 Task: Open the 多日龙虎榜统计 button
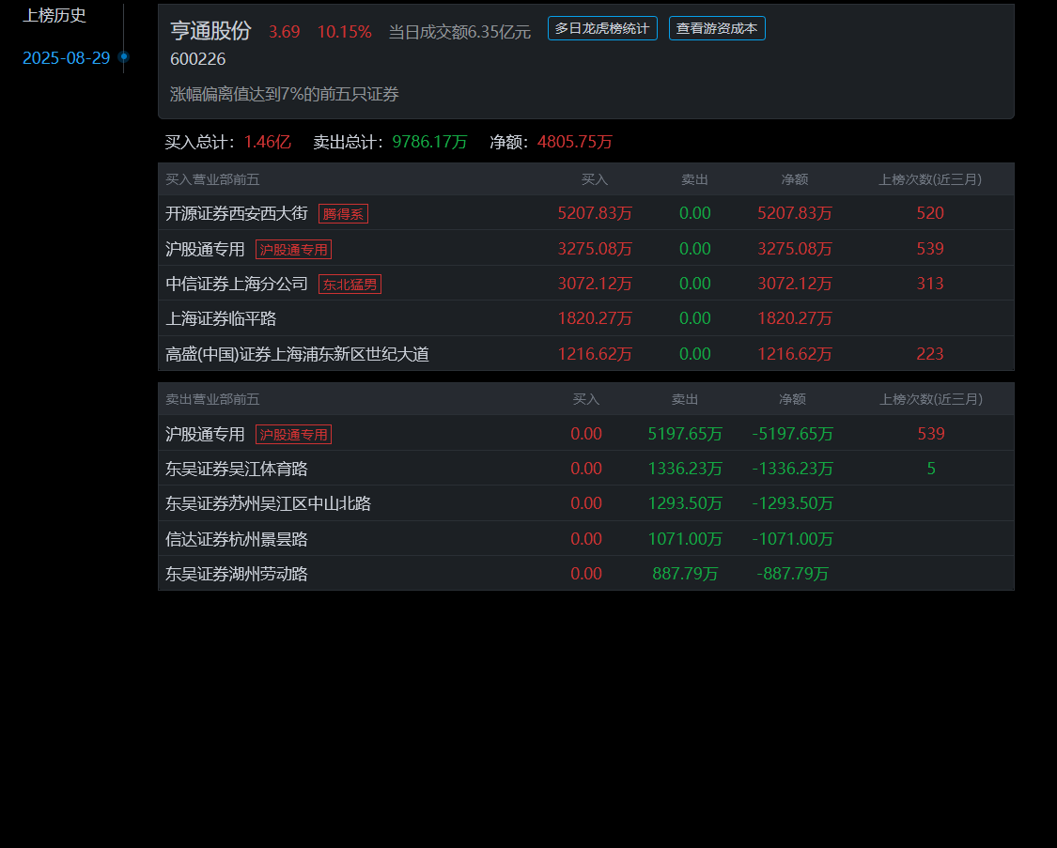point(602,28)
